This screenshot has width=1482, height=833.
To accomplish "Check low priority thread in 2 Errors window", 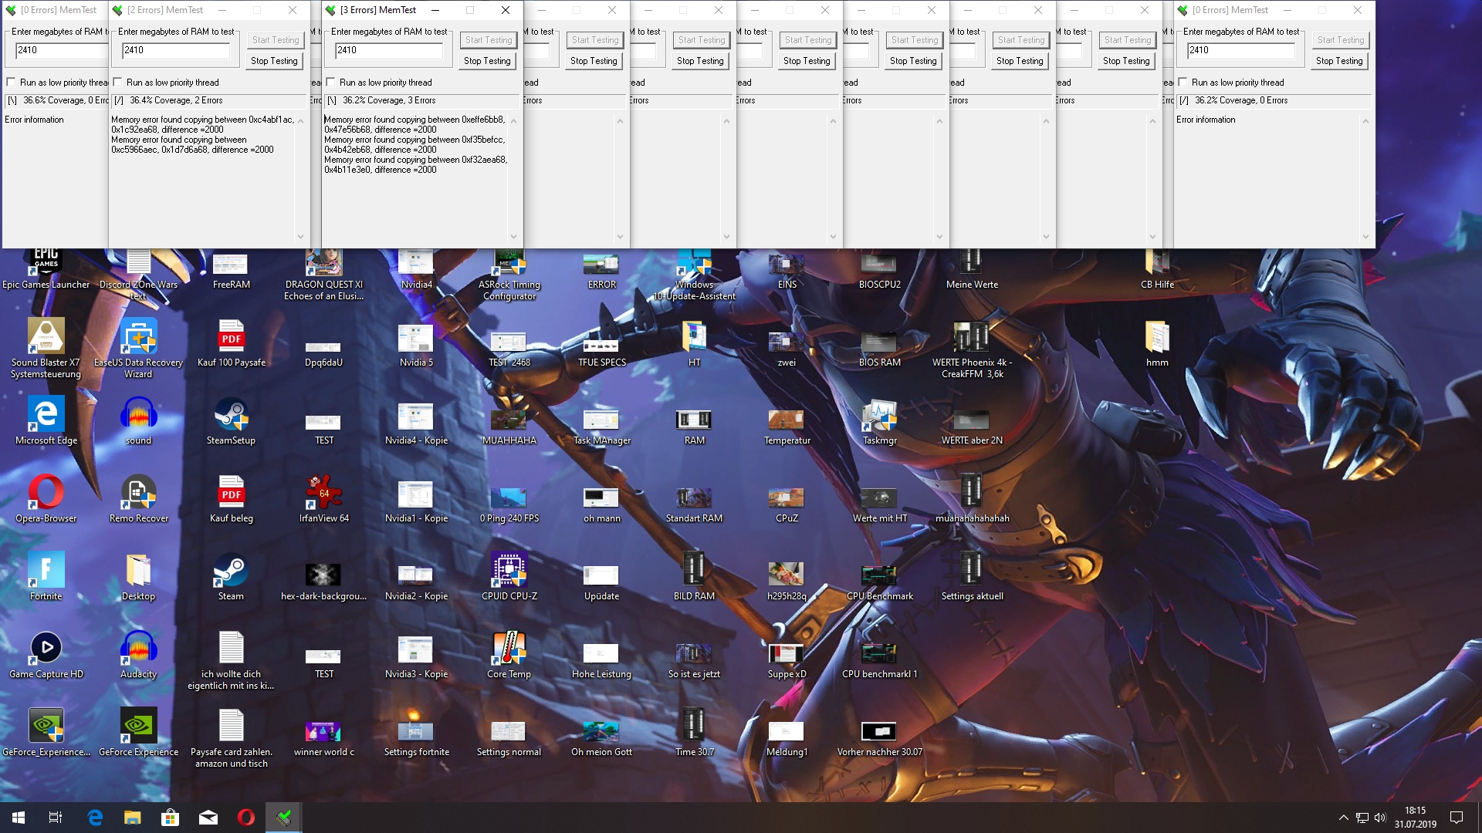I will (x=117, y=83).
